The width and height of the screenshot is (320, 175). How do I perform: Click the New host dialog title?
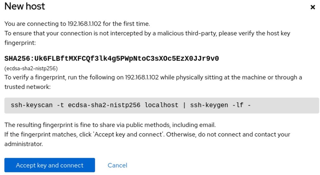coord(25,6)
